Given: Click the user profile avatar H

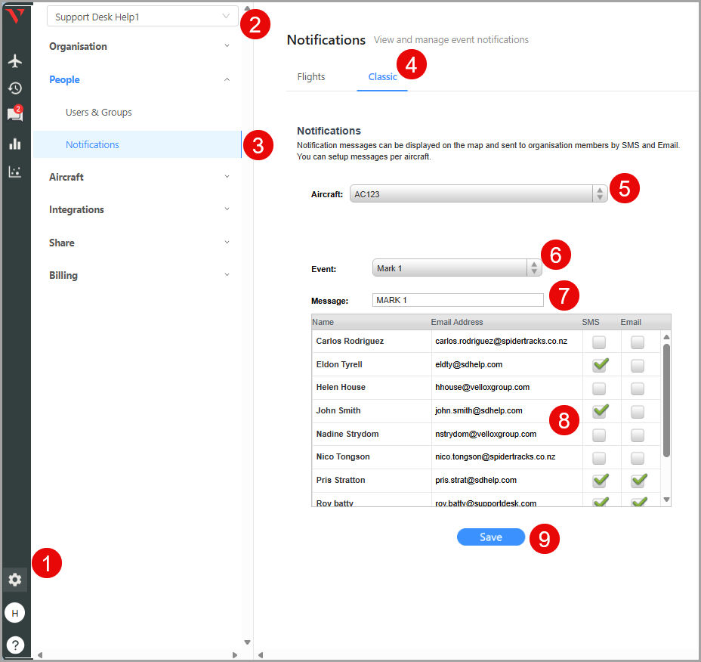Looking at the screenshot, I should coord(15,613).
